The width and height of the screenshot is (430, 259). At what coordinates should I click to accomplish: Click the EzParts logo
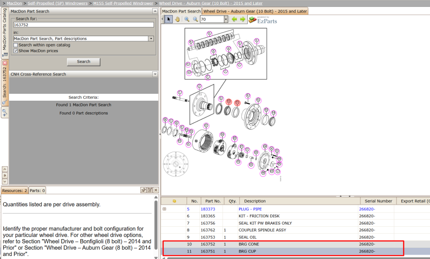pos(263,20)
